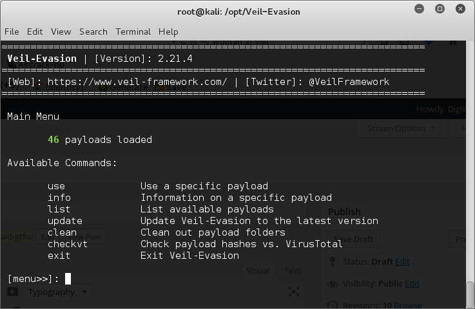
Task: Click 'Check payload hashes vs. VirusTotal' text
Action: click(242, 244)
